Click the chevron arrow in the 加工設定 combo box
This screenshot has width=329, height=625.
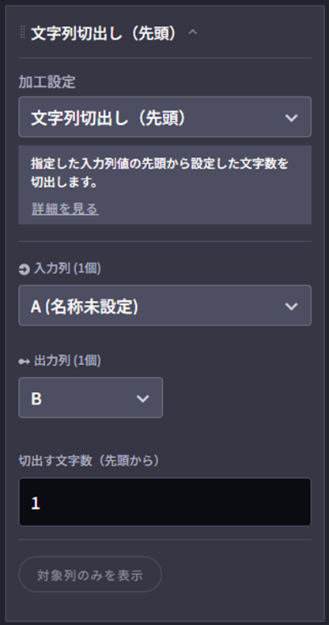tap(292, 118)
